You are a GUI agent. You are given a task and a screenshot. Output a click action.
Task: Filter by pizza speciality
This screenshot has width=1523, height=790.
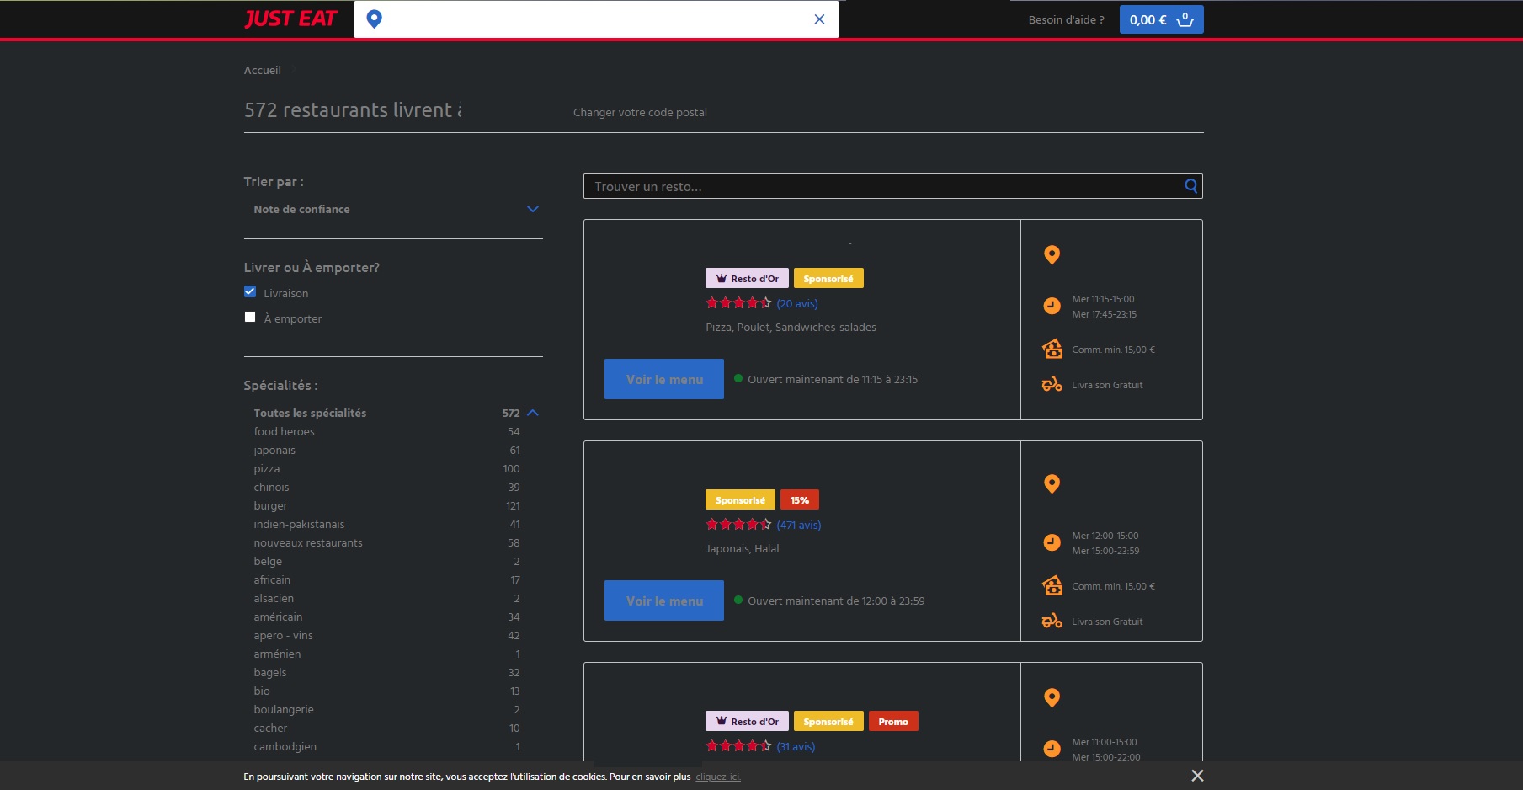[267, 468]
